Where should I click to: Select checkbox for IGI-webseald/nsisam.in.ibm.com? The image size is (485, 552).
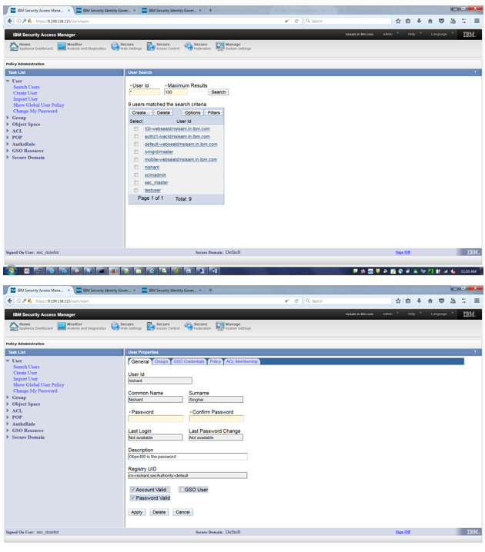[136, 129]
